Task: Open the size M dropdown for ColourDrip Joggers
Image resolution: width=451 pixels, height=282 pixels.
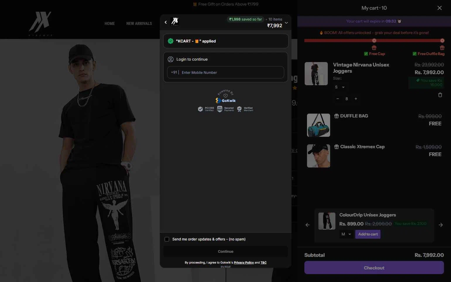Action: (x=346, y=234)
